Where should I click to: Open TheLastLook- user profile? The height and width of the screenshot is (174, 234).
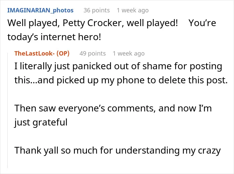tap(34, 53)
